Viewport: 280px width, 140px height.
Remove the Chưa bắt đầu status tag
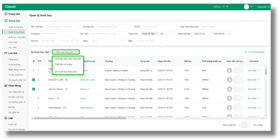(x=156, y=34)
